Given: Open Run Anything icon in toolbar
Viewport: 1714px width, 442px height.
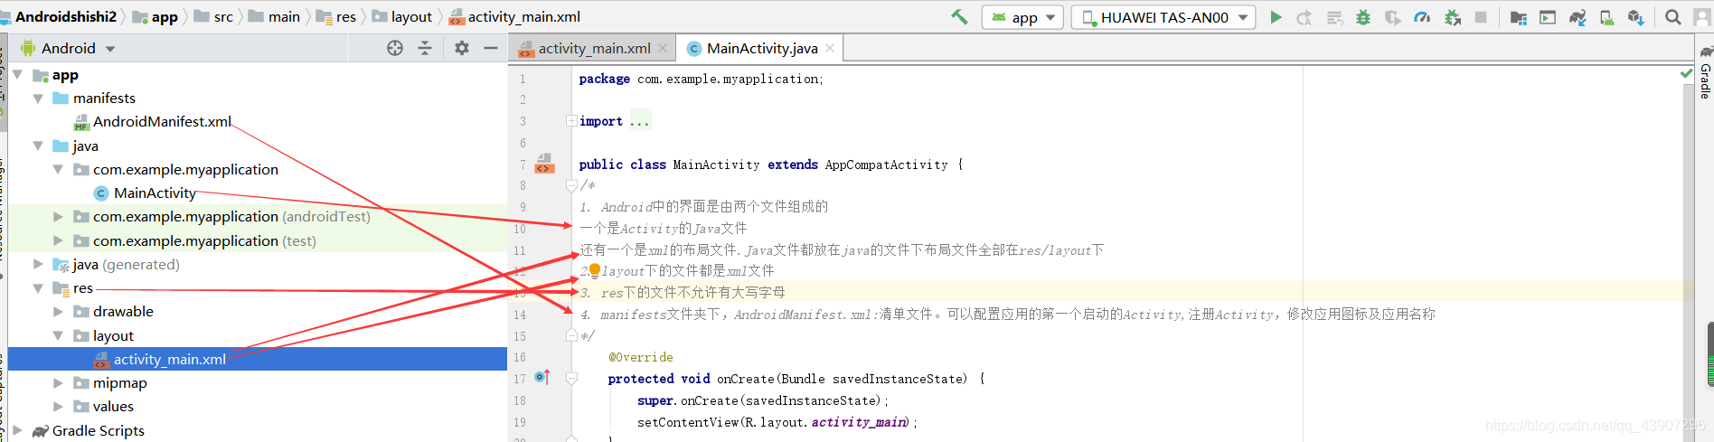Looking at the screenshot, I should point(1548,17).
